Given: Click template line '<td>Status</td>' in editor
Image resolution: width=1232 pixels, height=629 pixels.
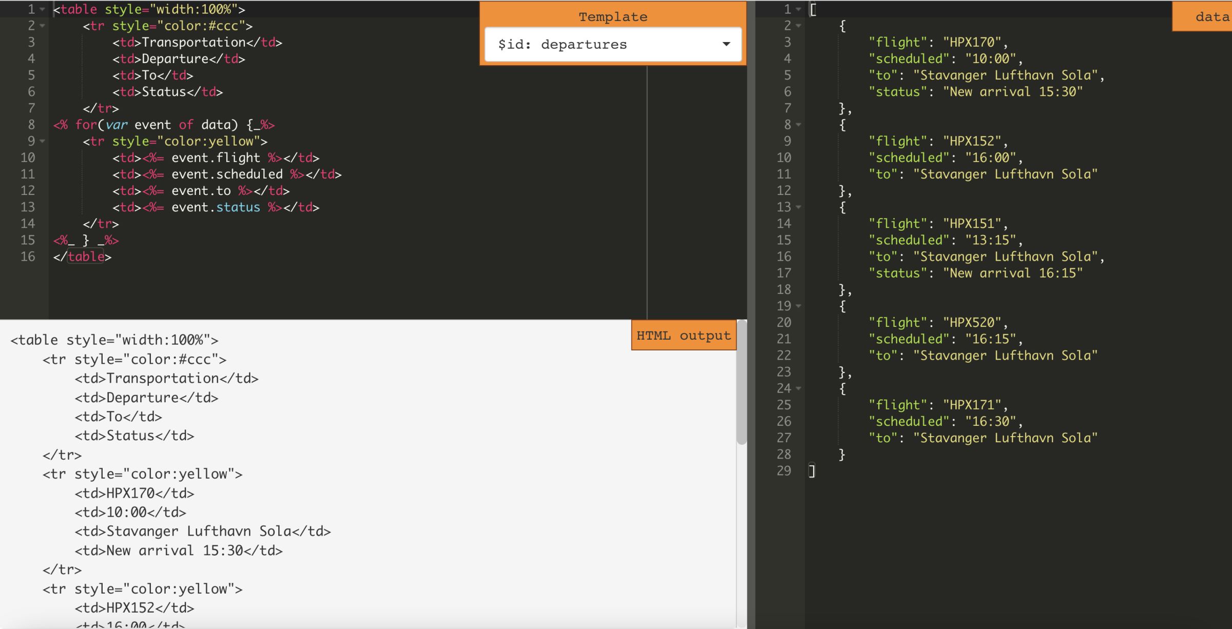Looking at the screenshot, I should tap(167, 92).
